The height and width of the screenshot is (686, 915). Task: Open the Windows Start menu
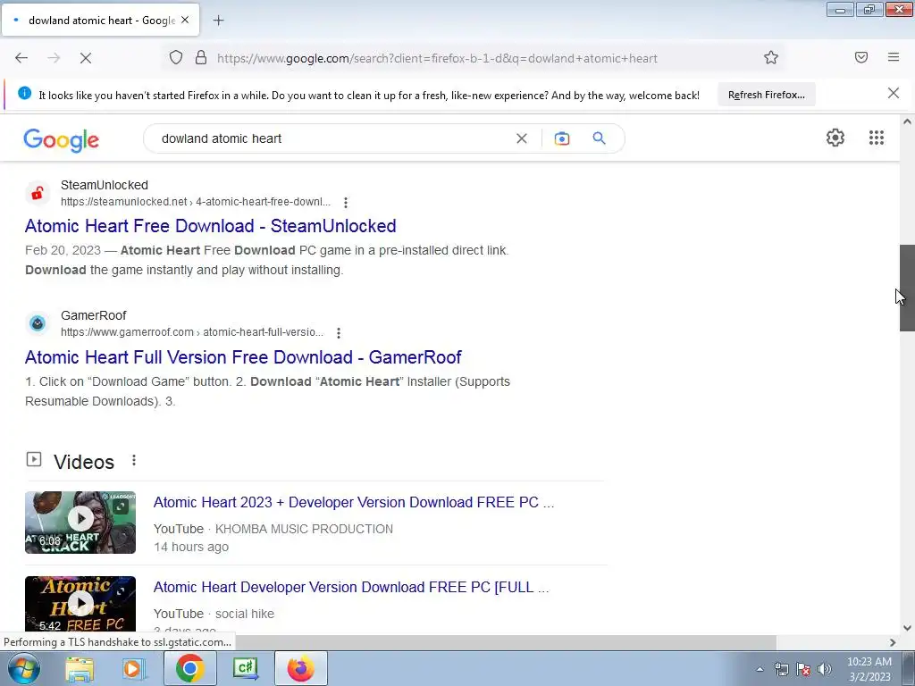coord(24,668)
